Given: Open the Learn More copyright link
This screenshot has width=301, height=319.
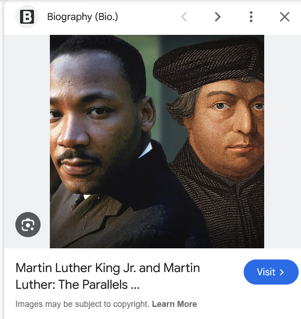Looking at the screenshot, I should point(174,304).
